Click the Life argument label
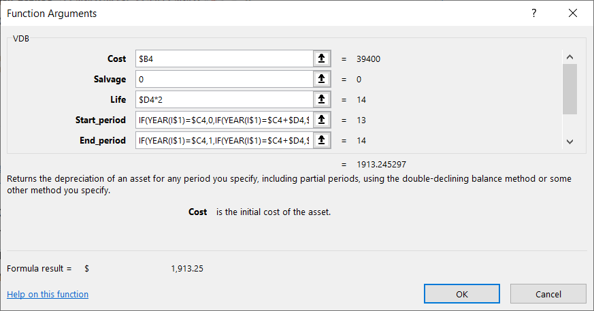 coord(118,99)
